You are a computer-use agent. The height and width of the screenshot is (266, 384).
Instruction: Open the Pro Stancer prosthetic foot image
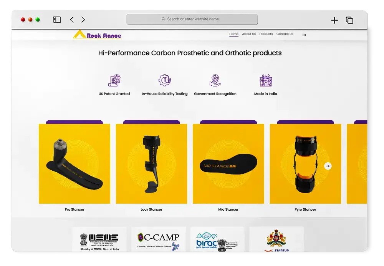74,164
